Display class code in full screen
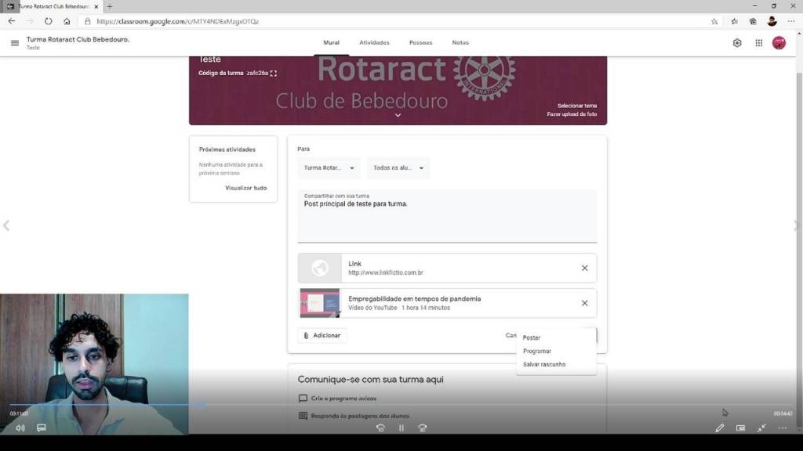Viewport: 803px width, 451px height. pos(274,74)
